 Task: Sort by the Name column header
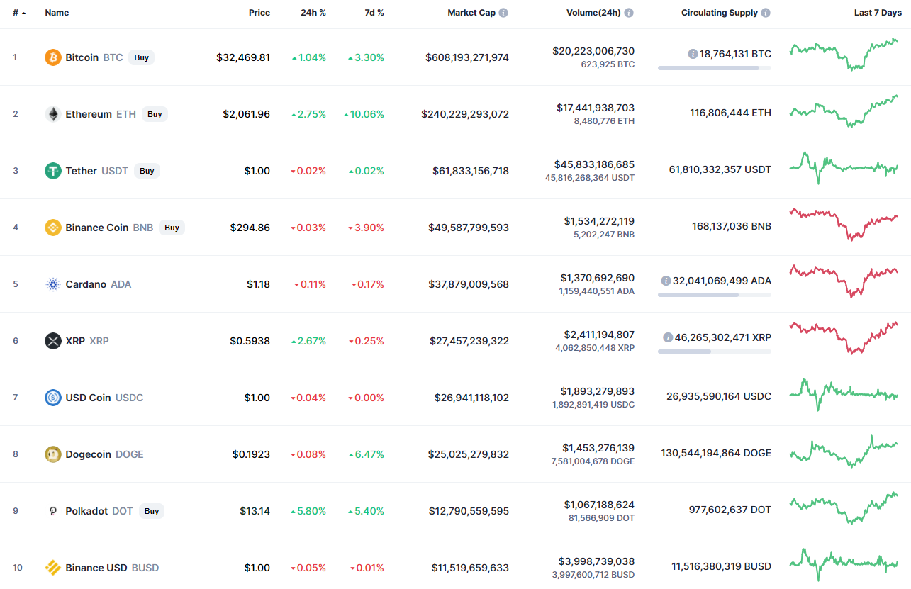(x=57, y=13)
